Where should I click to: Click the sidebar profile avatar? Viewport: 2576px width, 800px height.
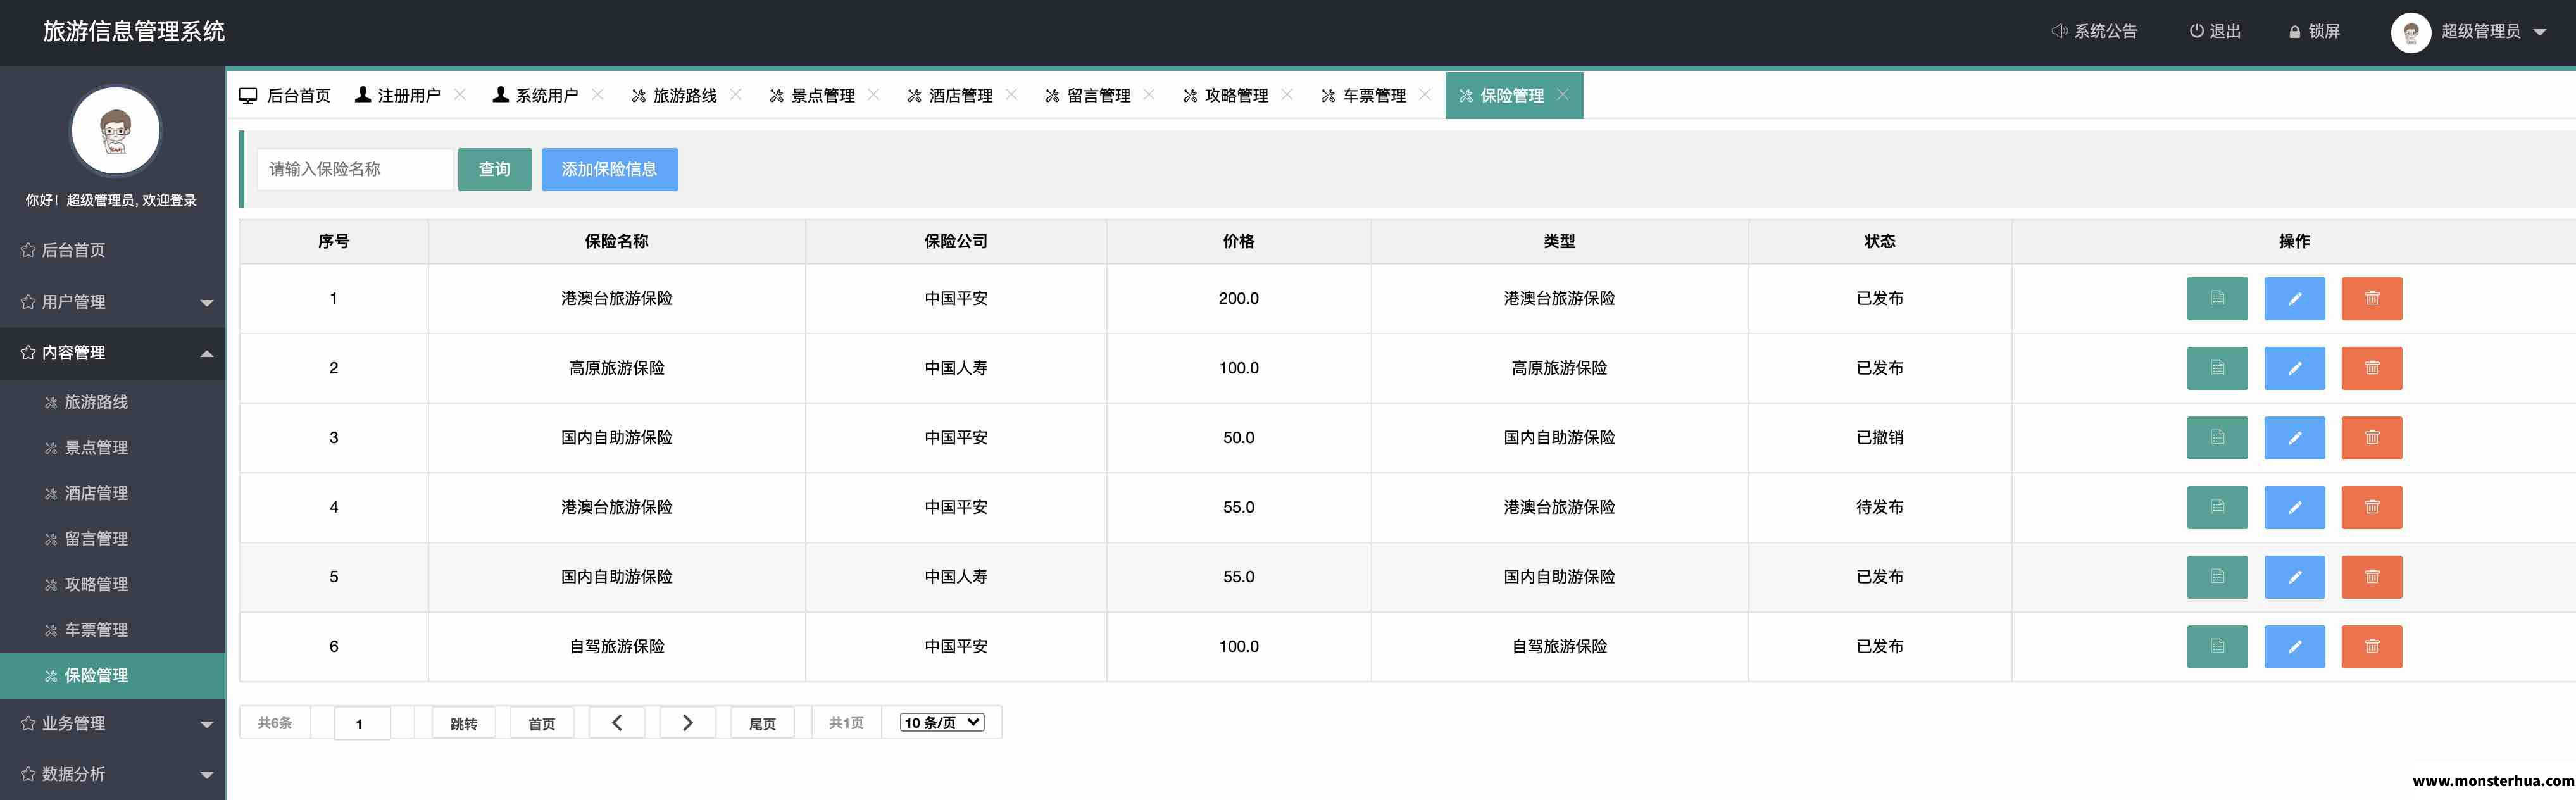(x=115, y=131)
